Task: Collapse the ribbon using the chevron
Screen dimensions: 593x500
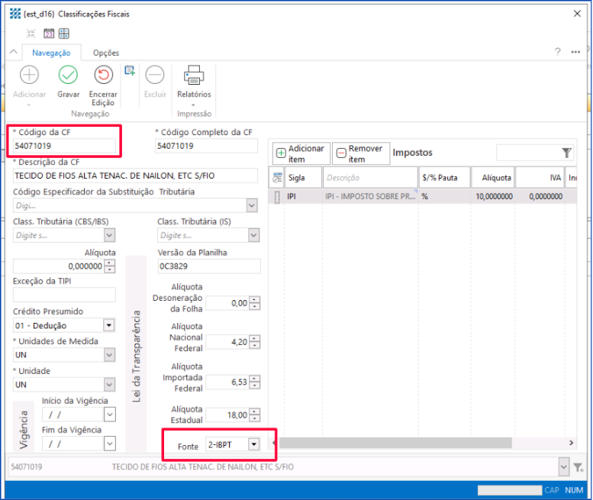Action: pyautogui.click(x=13, y=53)
